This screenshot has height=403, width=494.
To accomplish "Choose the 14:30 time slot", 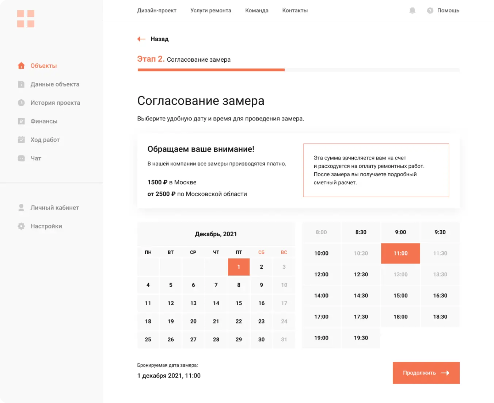I will click(361, 296).
